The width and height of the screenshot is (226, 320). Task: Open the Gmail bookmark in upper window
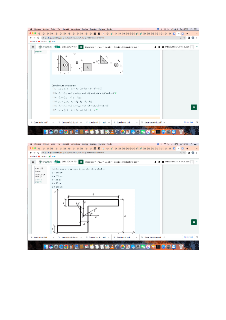click(x=34, y=42)
